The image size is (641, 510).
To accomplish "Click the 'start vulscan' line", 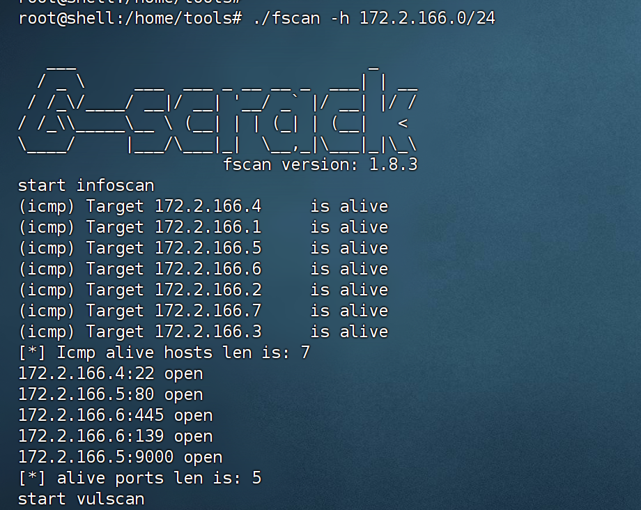I will [82, 499].
